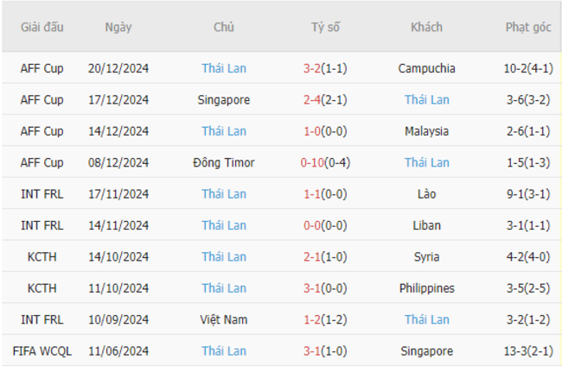The height and width of the screenshot is (372, 562).
Task: Click the 0-10(0-4) score for Đông Timor
Action: tap(325, 162)
